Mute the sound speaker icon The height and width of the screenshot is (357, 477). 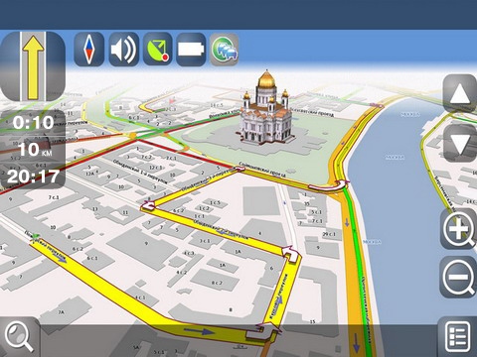tap(123, 50)
